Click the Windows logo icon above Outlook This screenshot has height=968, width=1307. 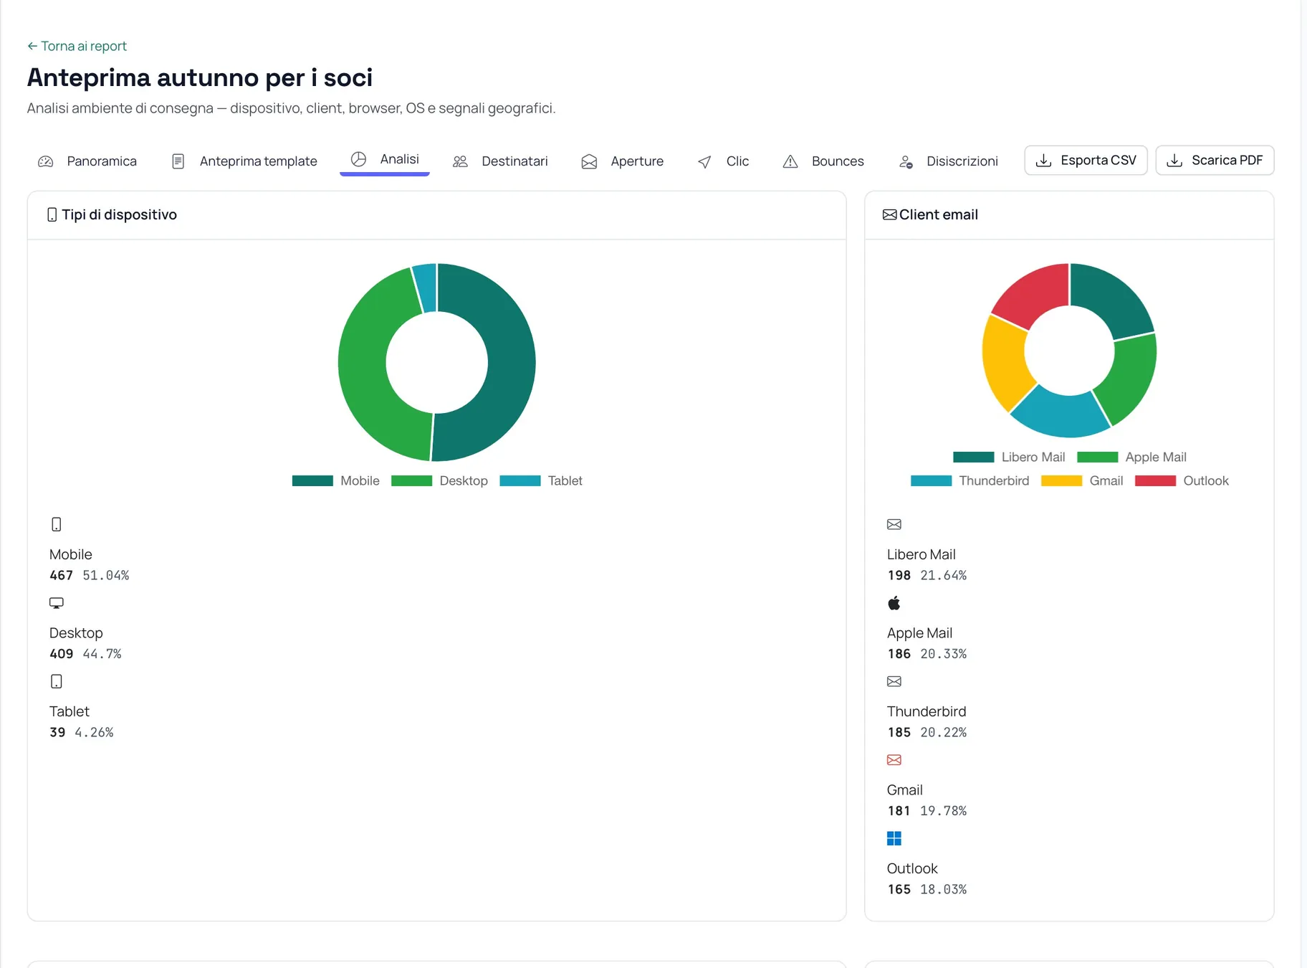point(894,838)
